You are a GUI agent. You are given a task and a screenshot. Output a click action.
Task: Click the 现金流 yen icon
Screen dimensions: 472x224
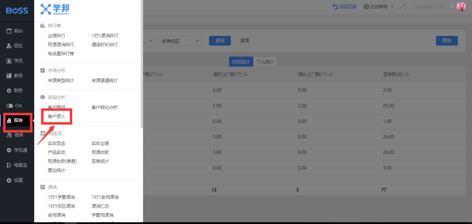tap(43, 133)
